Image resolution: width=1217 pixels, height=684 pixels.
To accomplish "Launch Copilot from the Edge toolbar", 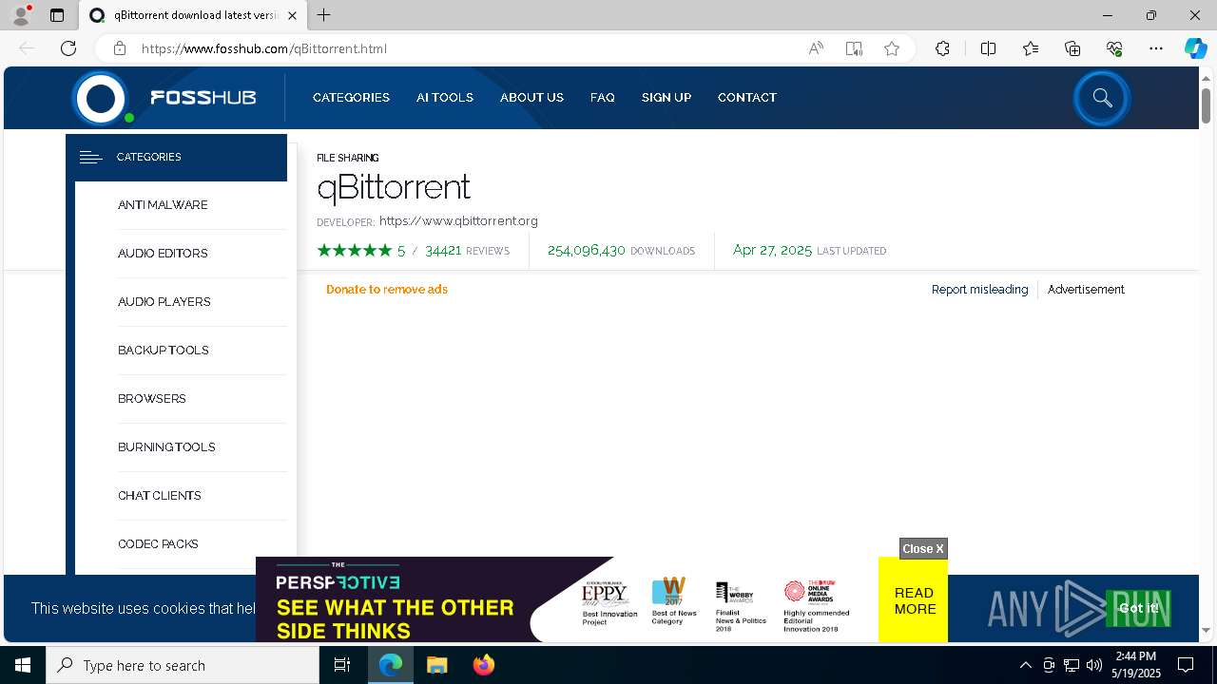I will 1195,48.
